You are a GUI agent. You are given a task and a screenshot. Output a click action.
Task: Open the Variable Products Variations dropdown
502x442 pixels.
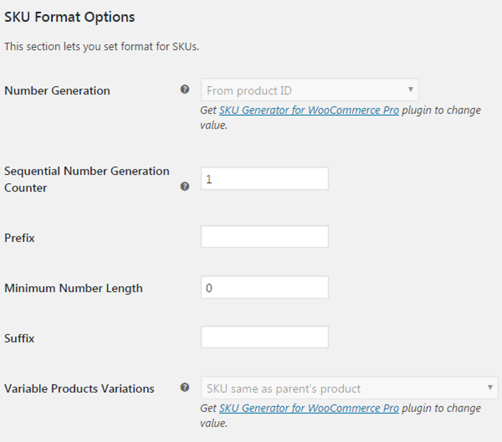(x=349, y=388)
